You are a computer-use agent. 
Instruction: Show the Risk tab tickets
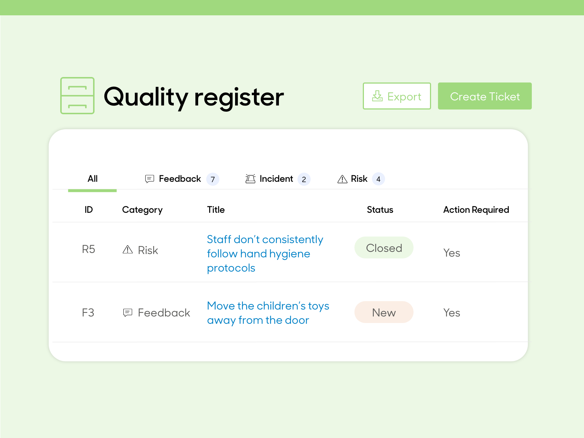359,179
